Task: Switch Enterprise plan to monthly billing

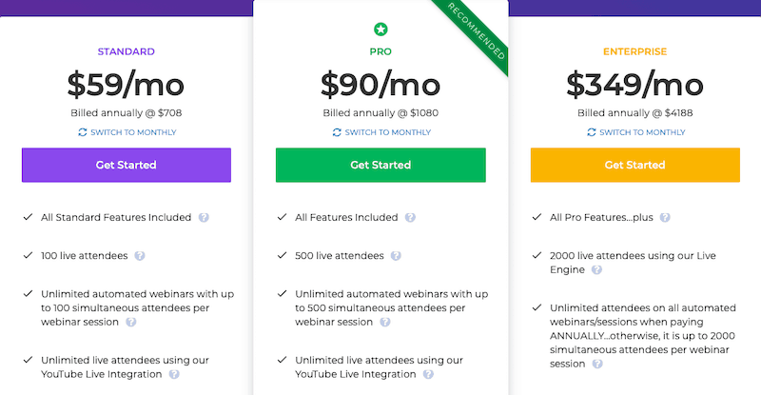Action: [634, 132]
